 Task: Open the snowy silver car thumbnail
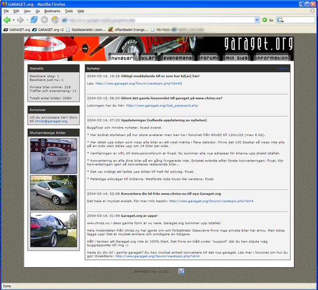[x=54, y=156]
